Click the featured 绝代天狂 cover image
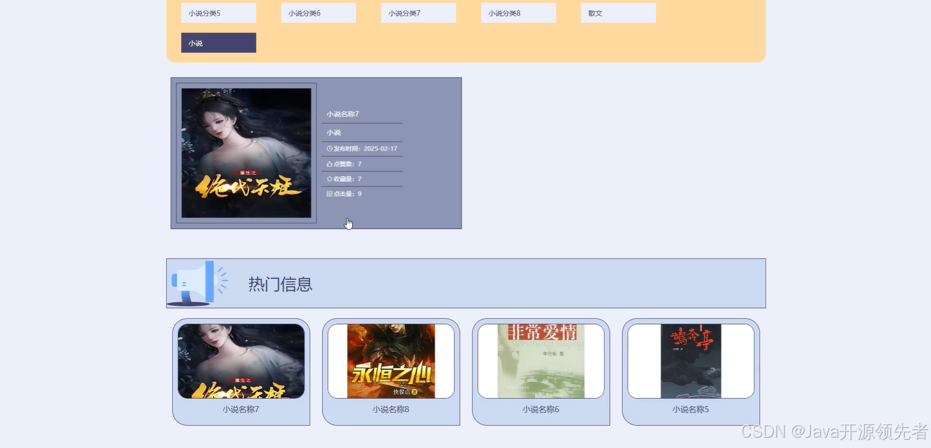The height and width of the screenshot is (448, 931). (x=246, y=153)
